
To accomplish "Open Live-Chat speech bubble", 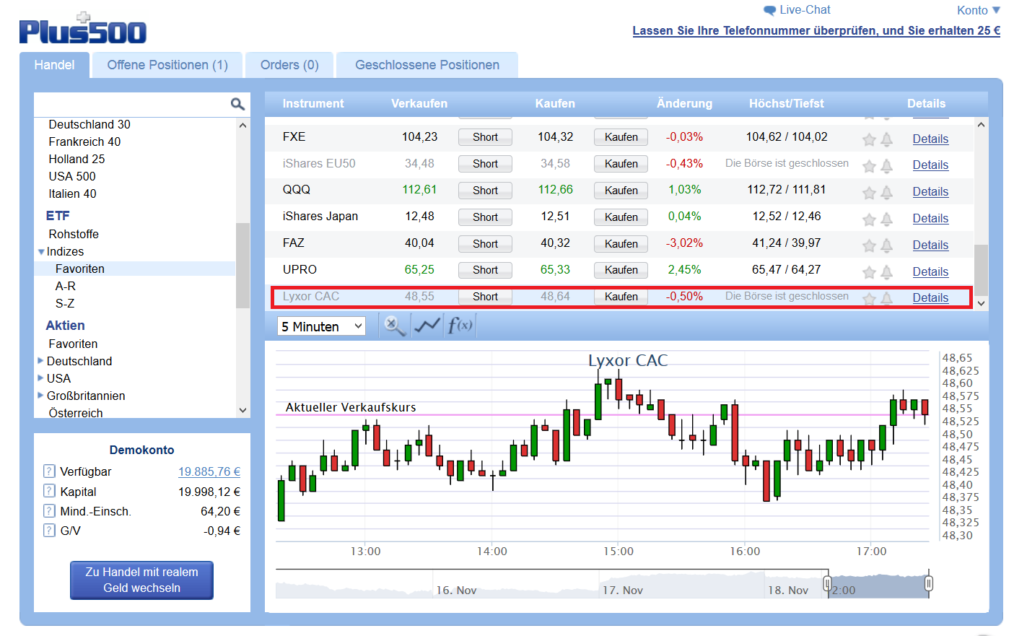I will pyautogui.click(x=770, y=11).
